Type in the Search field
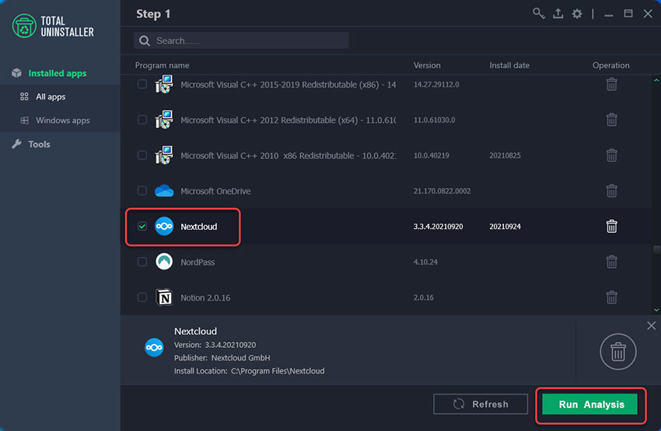The height and width of the screenshot is (431, 661). coord(241,40)
